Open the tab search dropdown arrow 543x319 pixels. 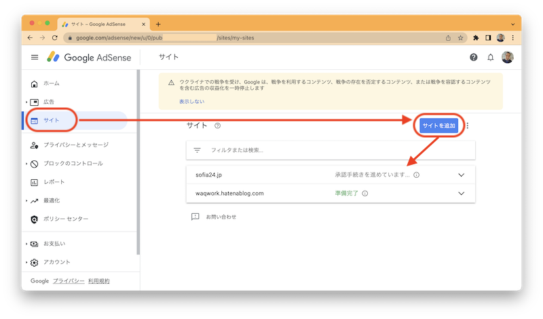pos(513,24)
